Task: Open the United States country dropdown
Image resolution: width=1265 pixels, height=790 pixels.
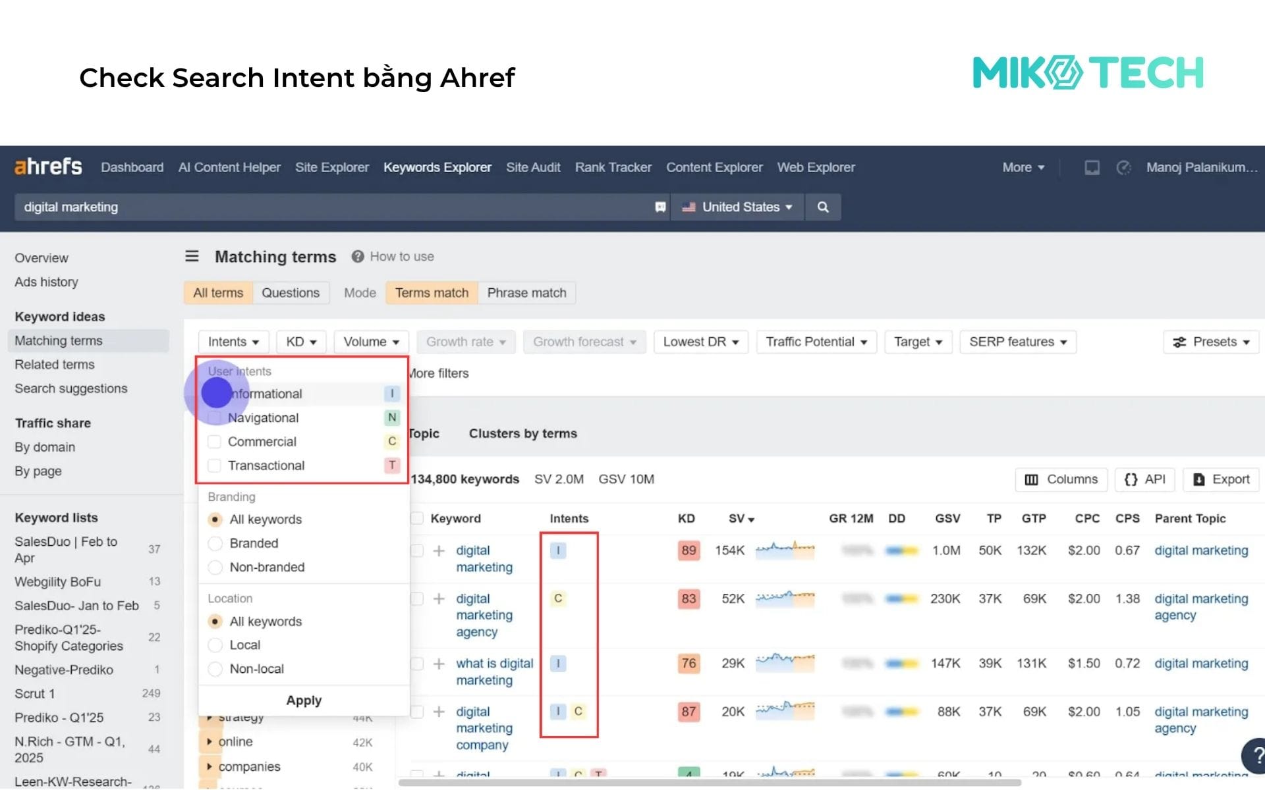Action: (738, 207)
